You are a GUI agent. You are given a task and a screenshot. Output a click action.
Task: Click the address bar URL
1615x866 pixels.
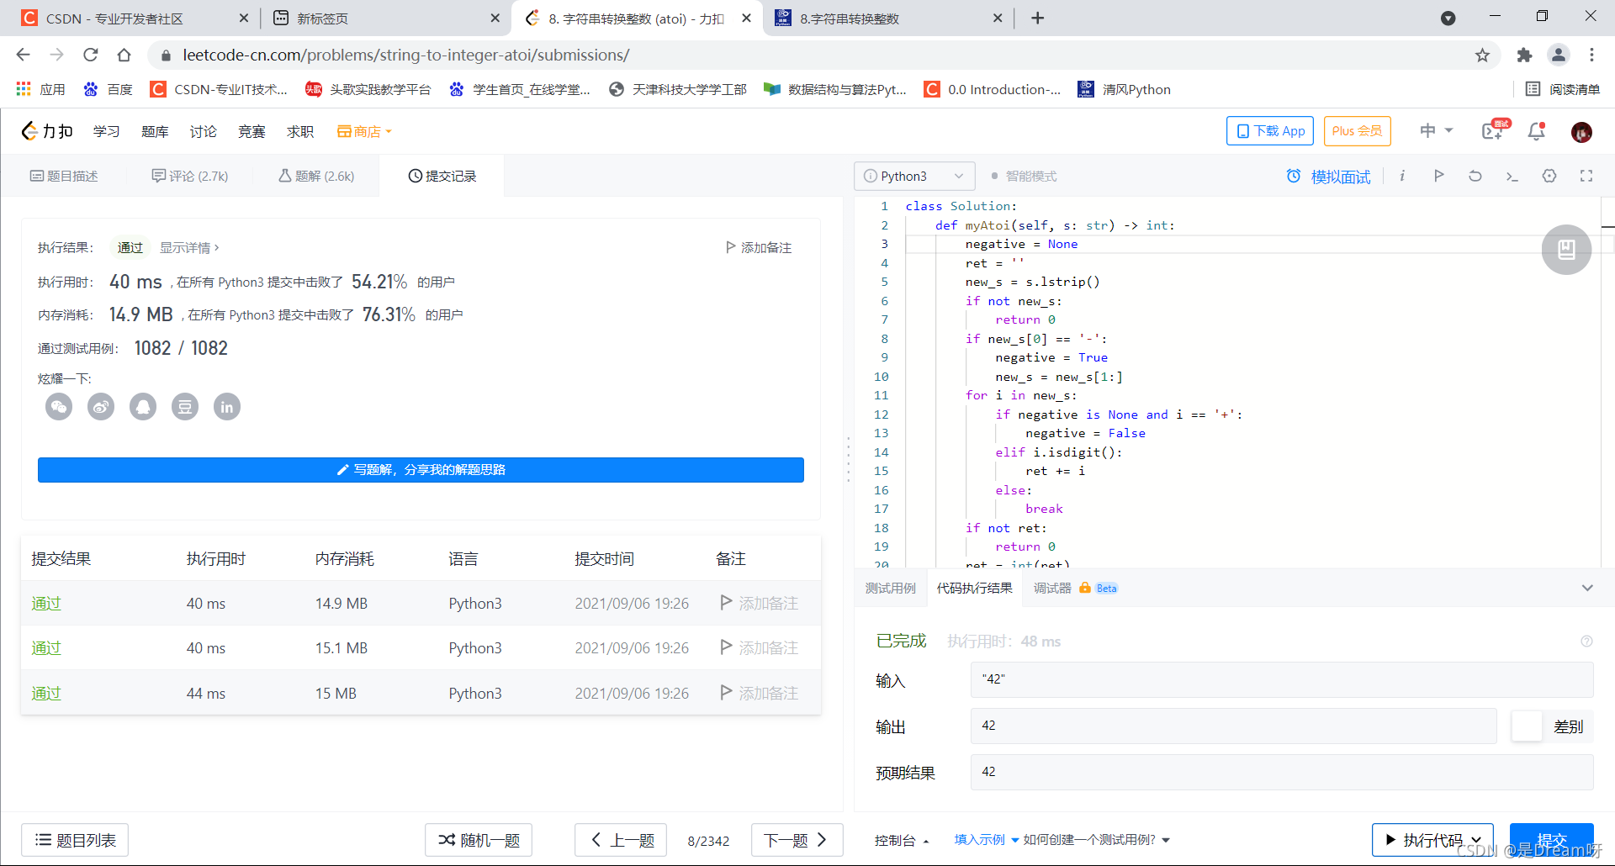coord(405,55)
